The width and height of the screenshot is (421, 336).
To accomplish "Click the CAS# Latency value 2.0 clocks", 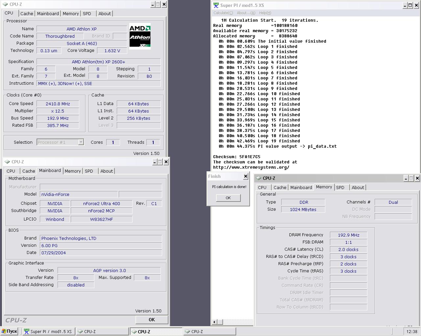I will (x=349, y=249).
